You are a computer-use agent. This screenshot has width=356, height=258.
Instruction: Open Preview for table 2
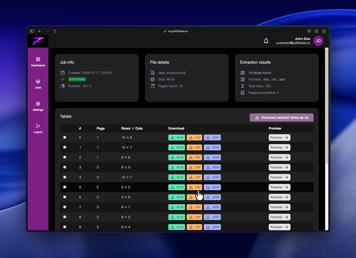(279, 157)
